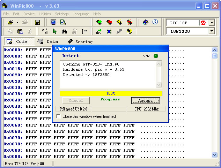This screenshot has width=221, height=168.
Task: Open the Language menu
Action: pos(81,14)
